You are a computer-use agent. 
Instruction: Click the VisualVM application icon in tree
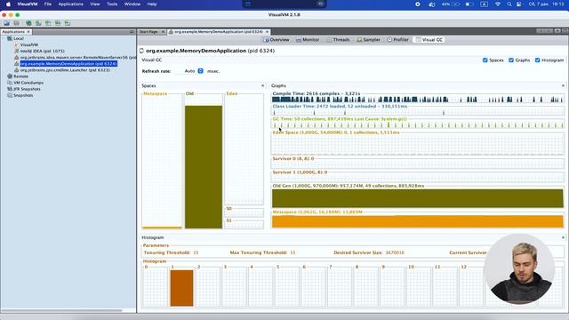pyautogui.click(x=16, y=44)
